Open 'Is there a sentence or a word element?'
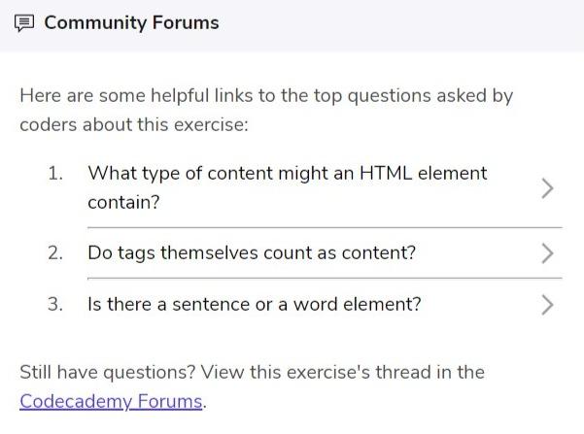Viewport: 584px width, 434px height. (x=255, y=305)
